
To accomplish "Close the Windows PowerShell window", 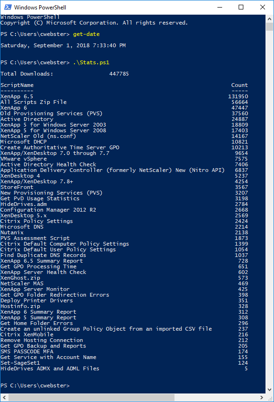I will click(263, 7).
